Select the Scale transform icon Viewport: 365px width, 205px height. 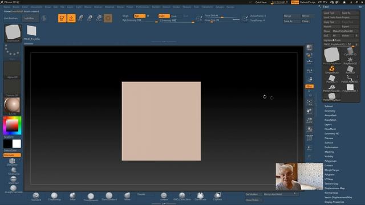click(x=90, y=18)
